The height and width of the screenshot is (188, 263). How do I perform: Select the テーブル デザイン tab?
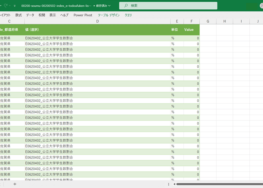pos(109,15)
